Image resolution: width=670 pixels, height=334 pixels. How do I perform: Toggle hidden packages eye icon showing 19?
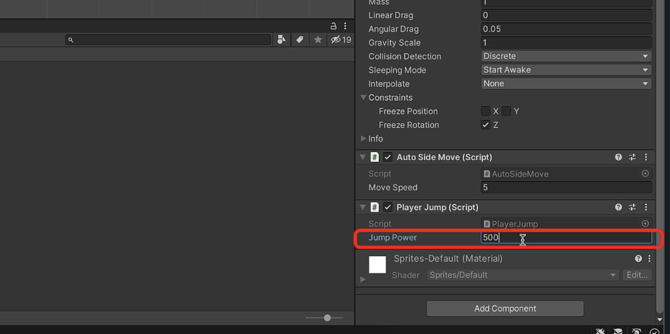tap(341, 40)
